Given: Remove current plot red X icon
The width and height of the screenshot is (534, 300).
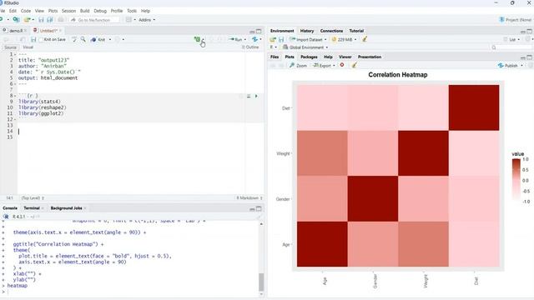Looking at the screenshot, I should [342, 65].
